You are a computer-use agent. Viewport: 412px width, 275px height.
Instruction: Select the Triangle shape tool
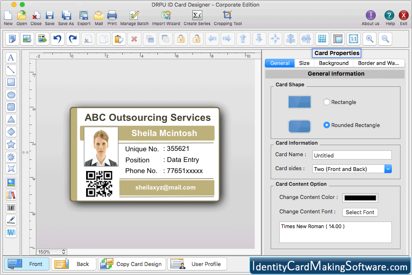(x=11, y=120)
